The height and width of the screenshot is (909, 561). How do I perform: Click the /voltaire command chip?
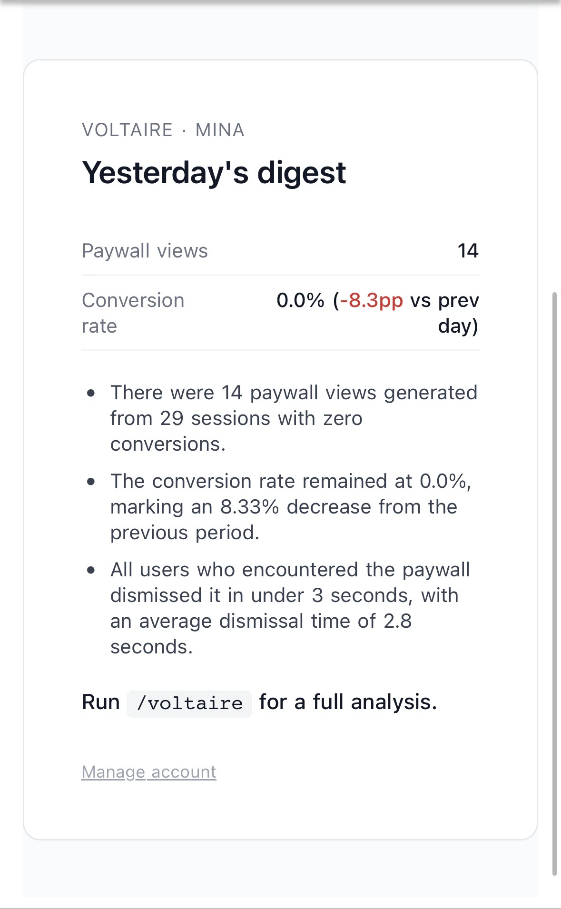coord(189,703)
